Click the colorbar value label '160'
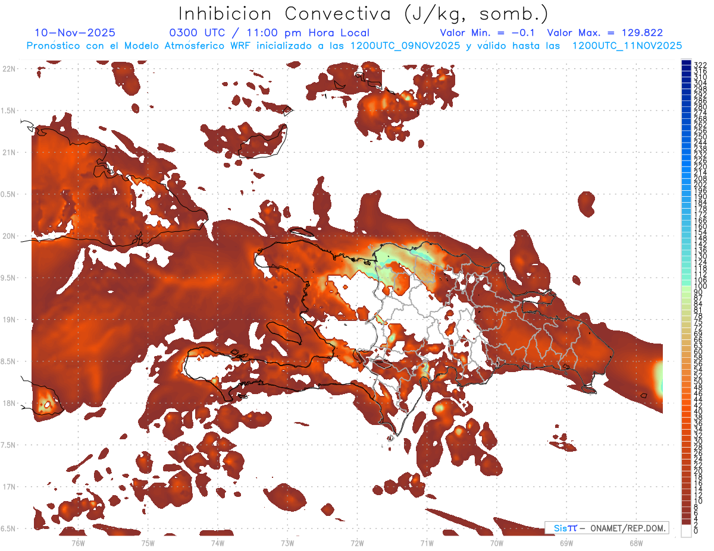 pyautogui.click(x=700, y=227)
